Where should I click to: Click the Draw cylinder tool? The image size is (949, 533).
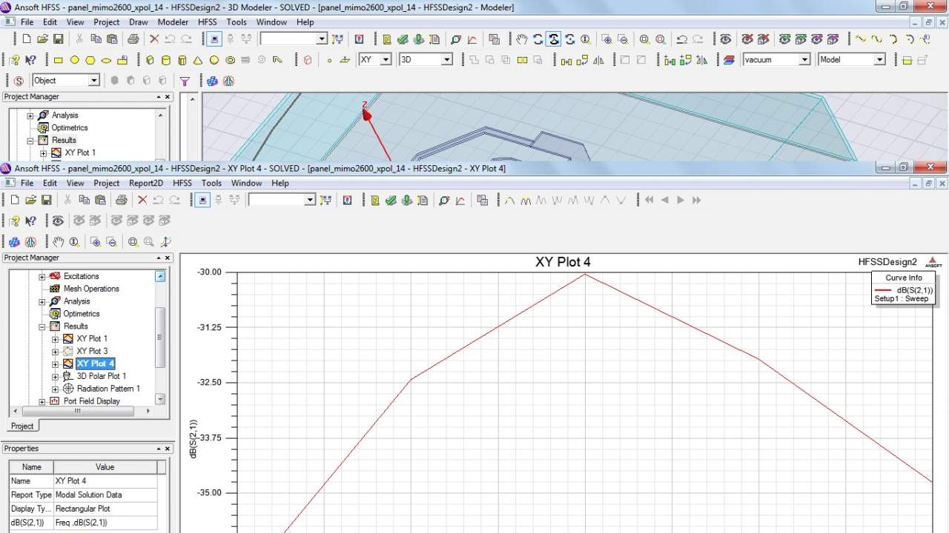click(x=165, y=60)
